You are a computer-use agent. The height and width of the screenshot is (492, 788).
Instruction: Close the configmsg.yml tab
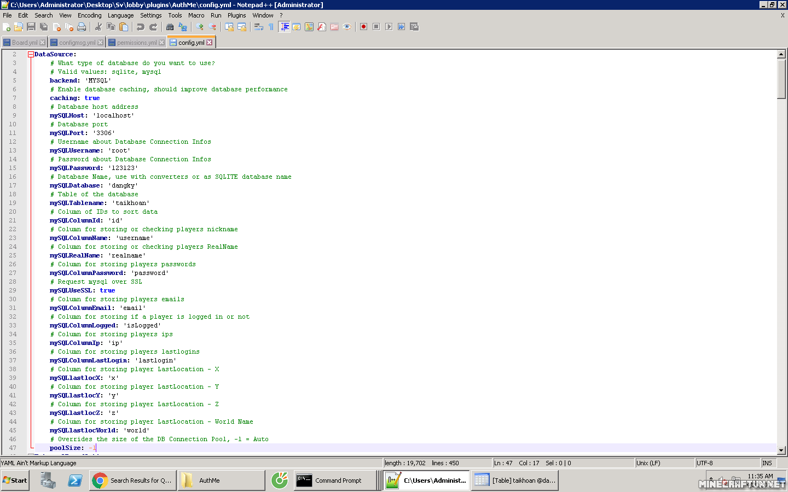tap(100, 43)
